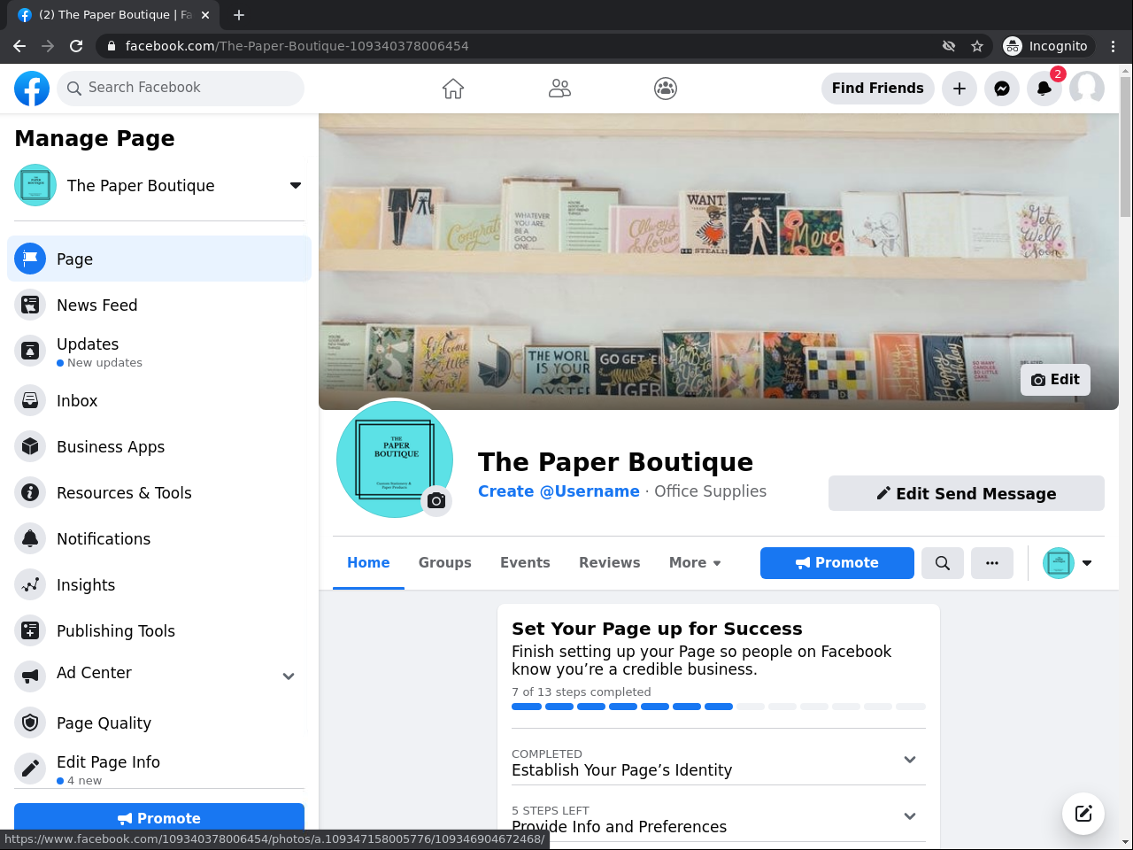Image resolution: width=1133 pixels, height=850 pixels.
Task: Open Edit Page Info in sidebar
Action: tap(159, 769)
